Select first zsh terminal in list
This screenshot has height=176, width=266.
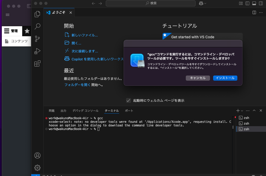tap(251, 118)
